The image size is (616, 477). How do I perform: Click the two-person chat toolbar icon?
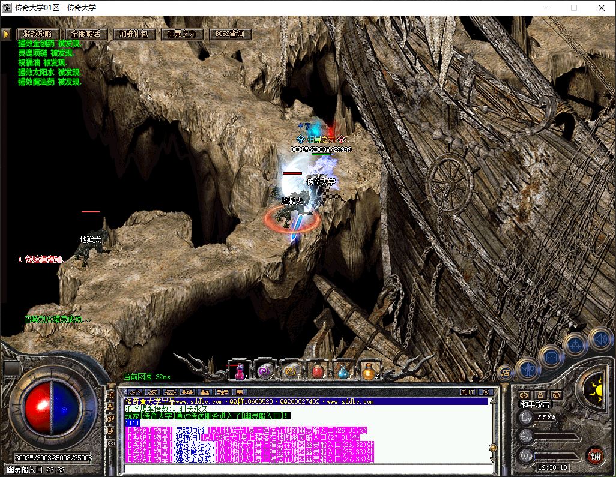pos(205,392)
